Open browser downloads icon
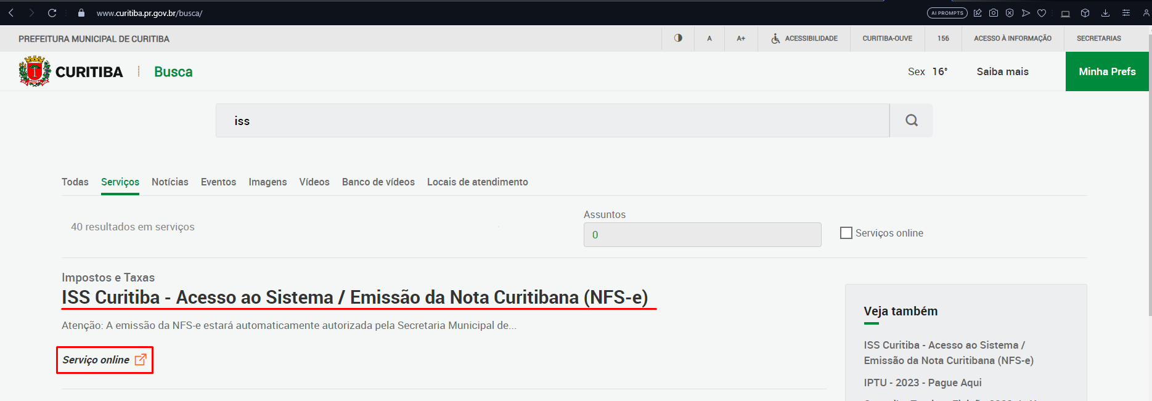 pyautogui.click(x=1105, y=13)
